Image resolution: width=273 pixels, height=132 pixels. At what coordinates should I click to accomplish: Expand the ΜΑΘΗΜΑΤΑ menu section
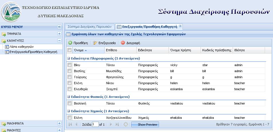coord(59,123)
